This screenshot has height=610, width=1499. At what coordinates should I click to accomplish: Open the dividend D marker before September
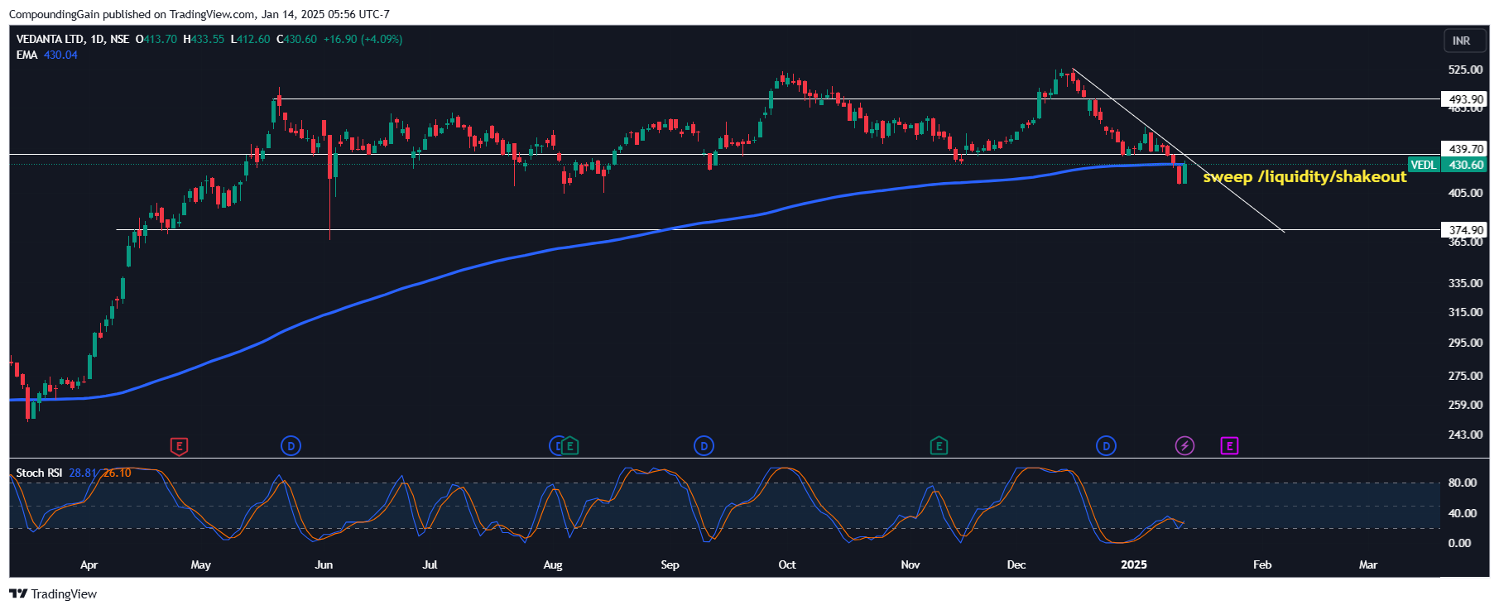704,446
